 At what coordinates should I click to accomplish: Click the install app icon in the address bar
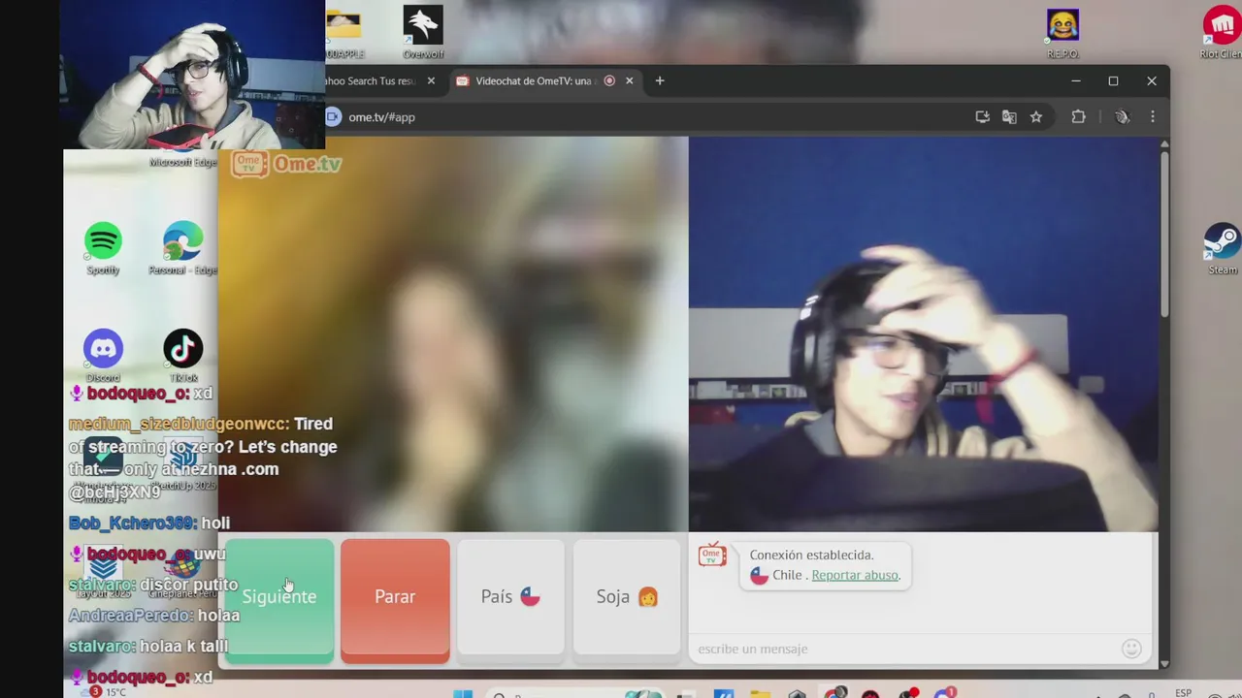point(982,116)
